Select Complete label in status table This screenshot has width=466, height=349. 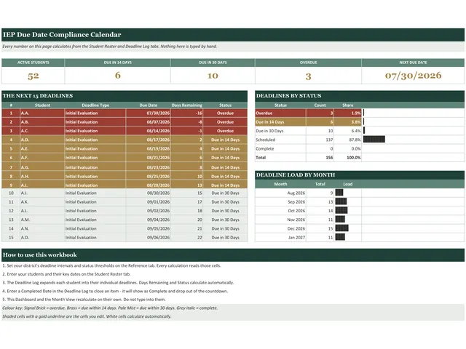point(265,148)
